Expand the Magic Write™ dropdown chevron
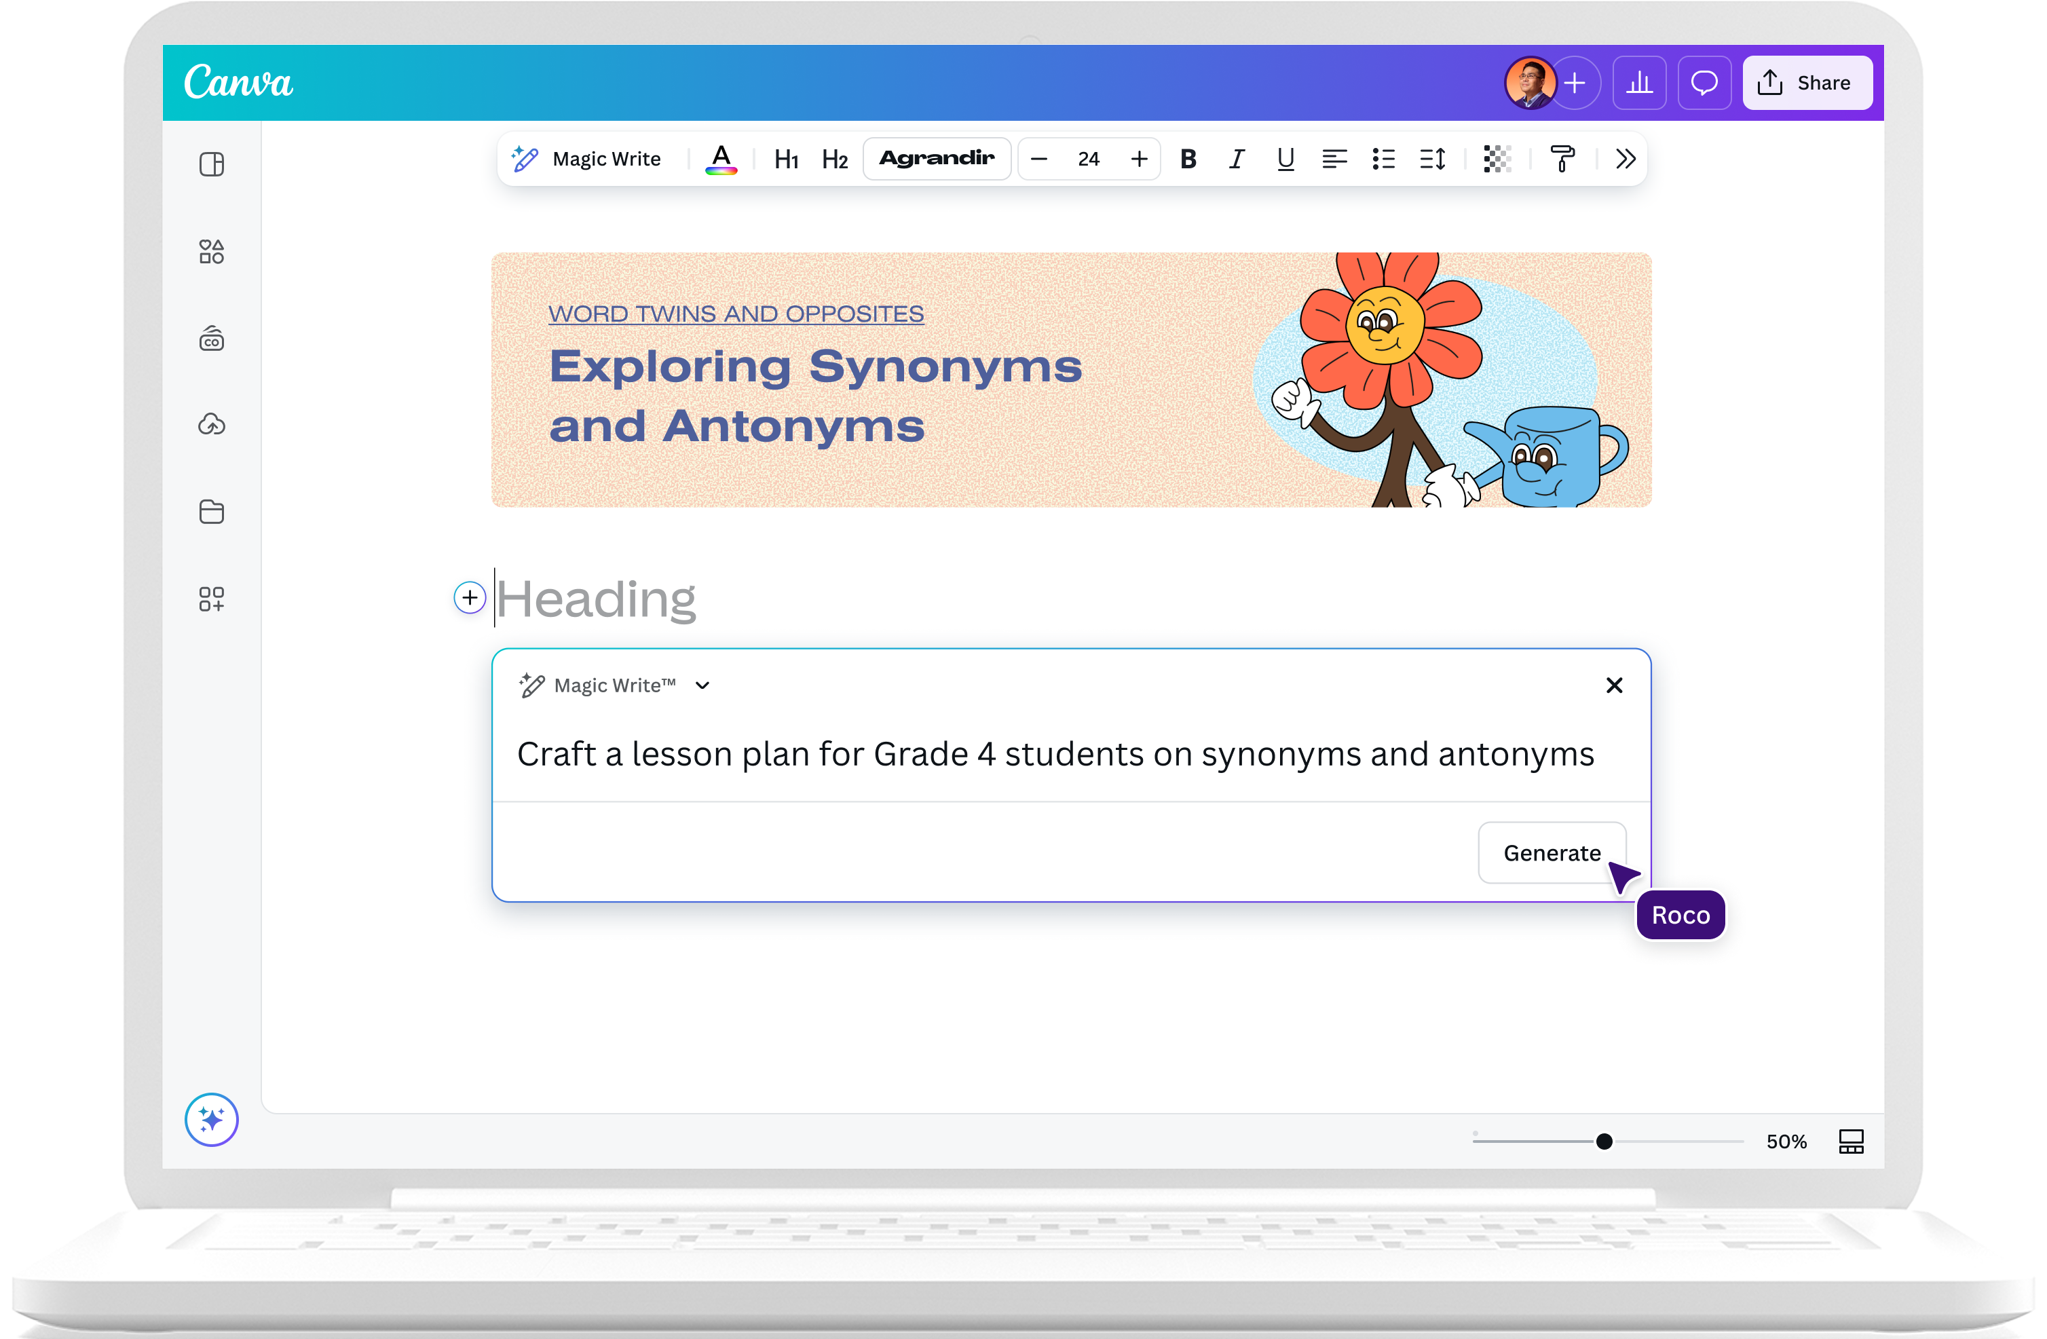Viewport: 2047px width, 1339px height. tap(702, 685)
